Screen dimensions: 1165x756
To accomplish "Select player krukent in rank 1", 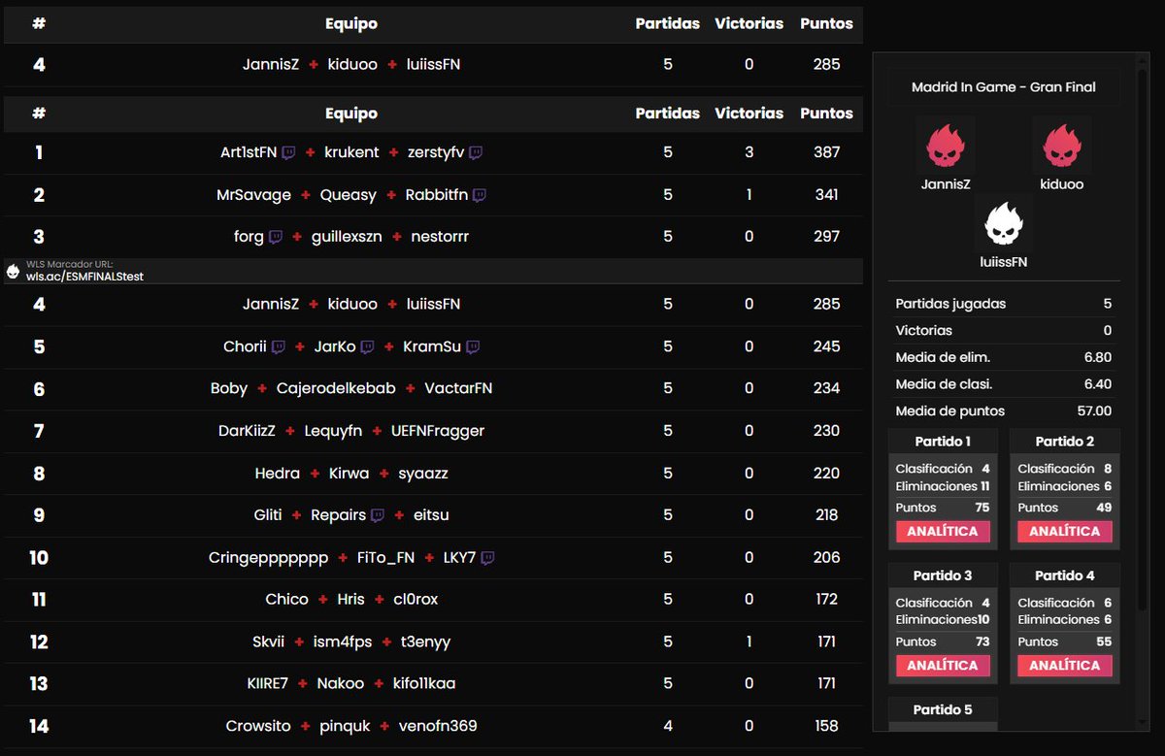I will (351, 152).
